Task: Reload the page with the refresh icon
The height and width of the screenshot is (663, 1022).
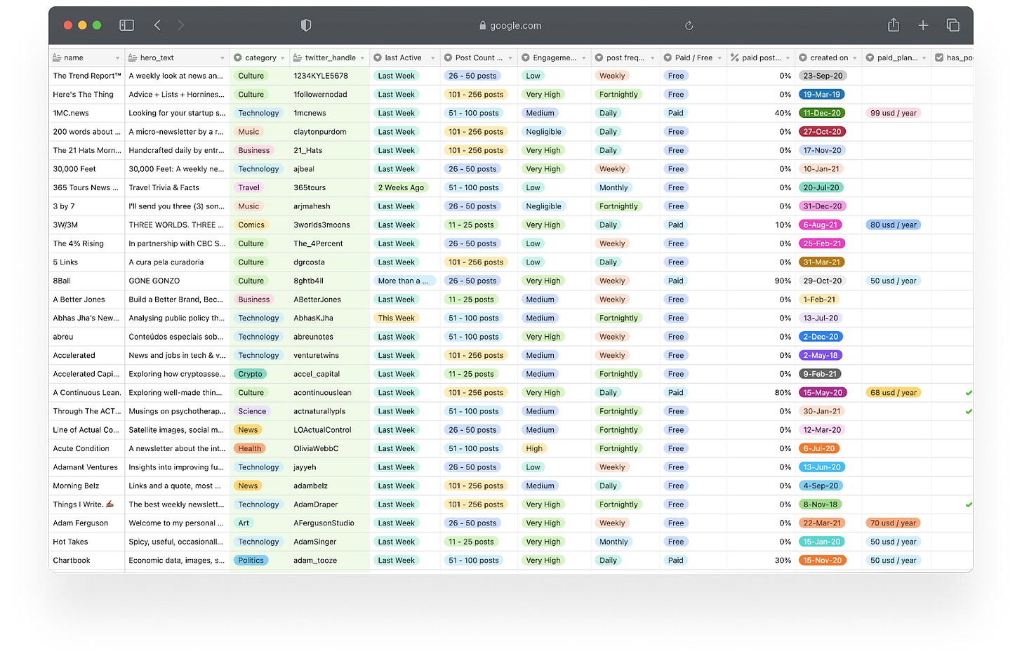Action: click(x=689, y=25)
